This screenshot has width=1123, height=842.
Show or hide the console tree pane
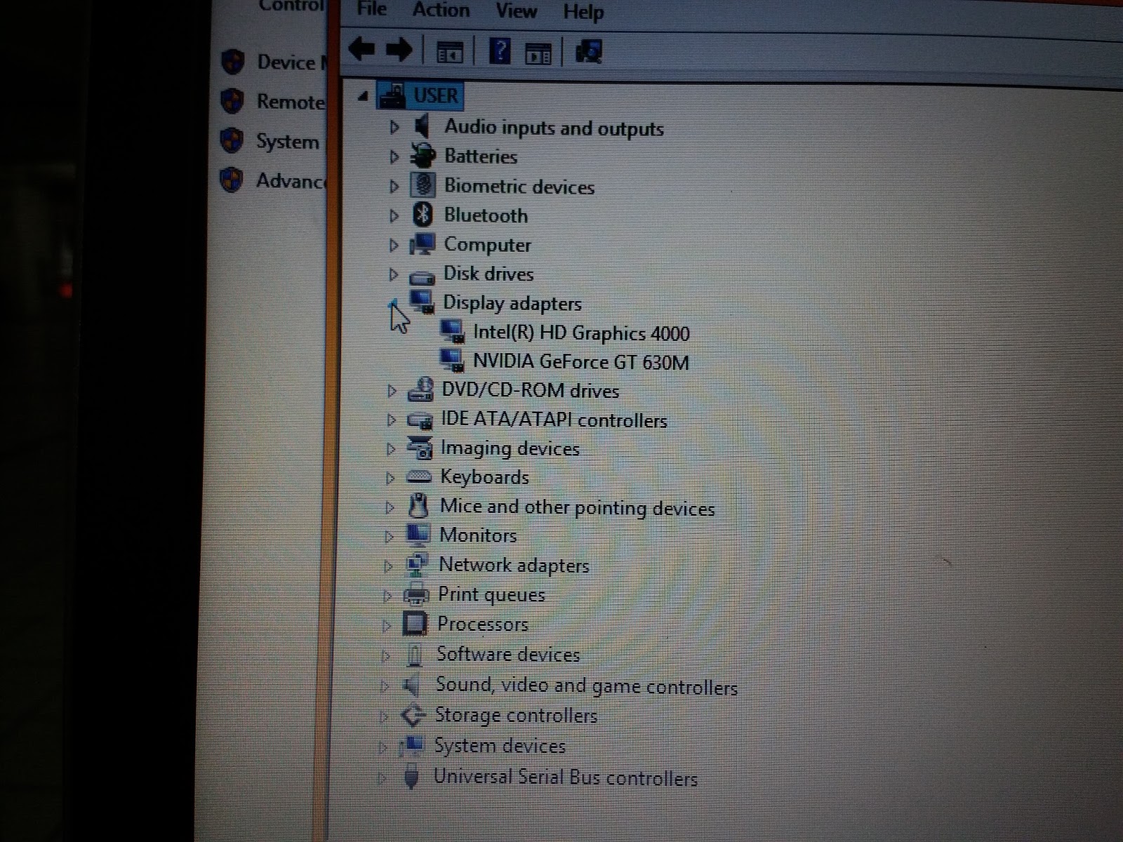coord(449,52)
